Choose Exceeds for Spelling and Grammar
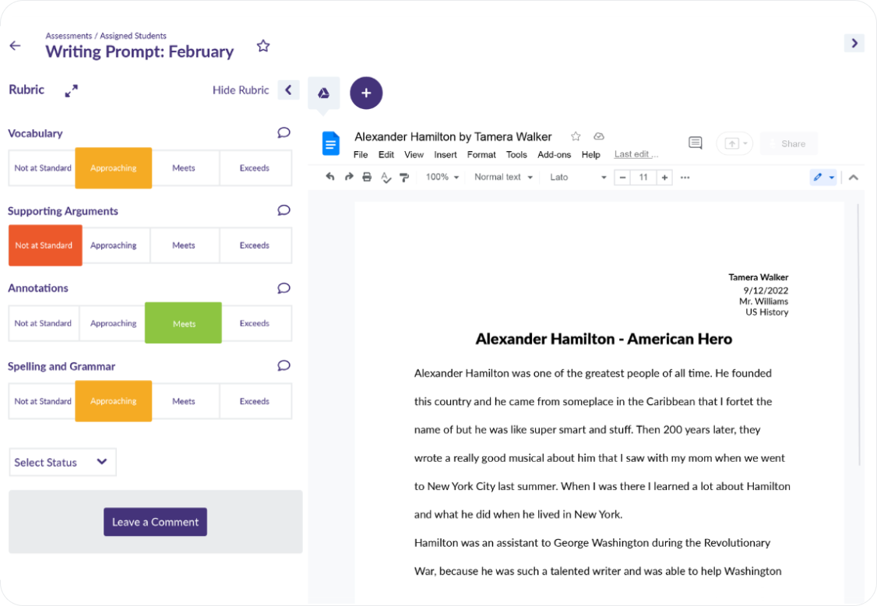 coord(255,402)
